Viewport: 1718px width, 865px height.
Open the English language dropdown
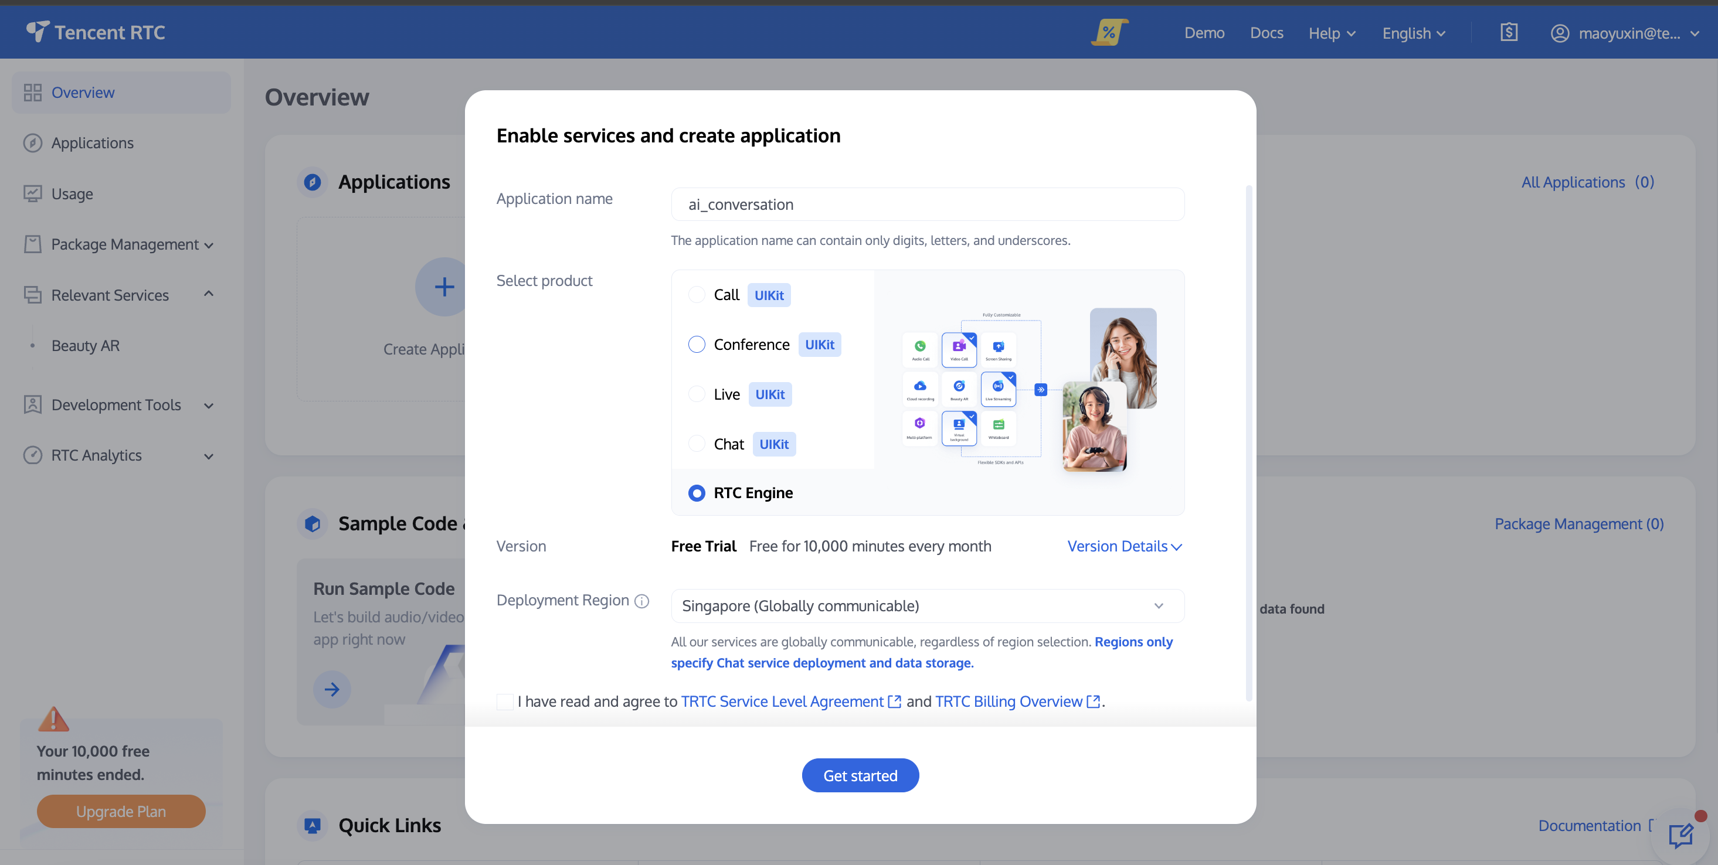pos(1413,33)
